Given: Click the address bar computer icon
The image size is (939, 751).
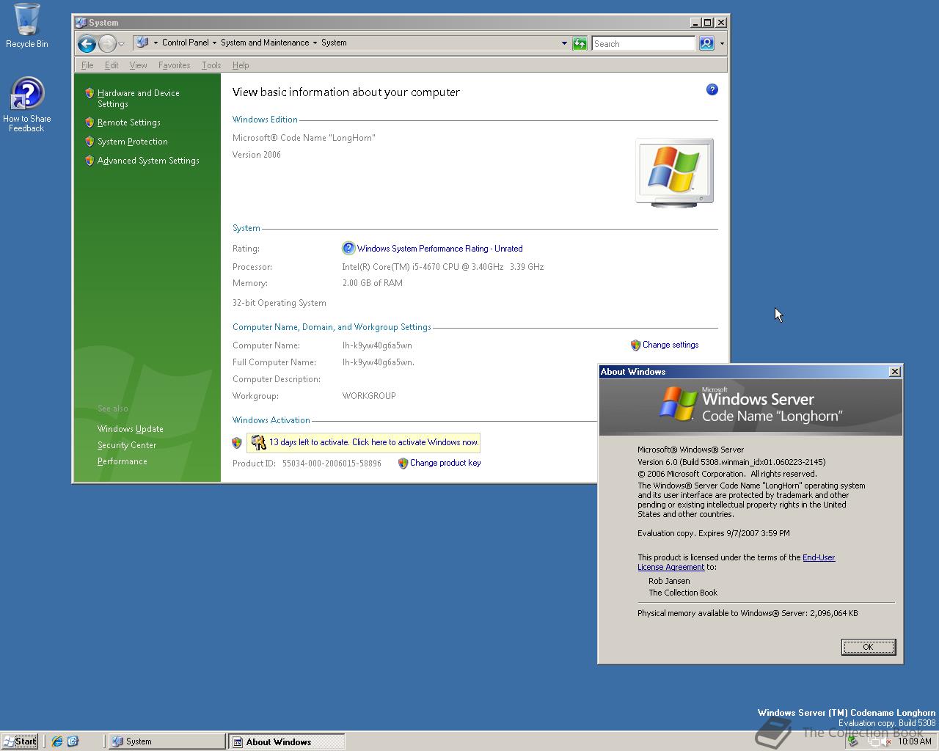Looking at the screenshot, I should pos(143,43).
